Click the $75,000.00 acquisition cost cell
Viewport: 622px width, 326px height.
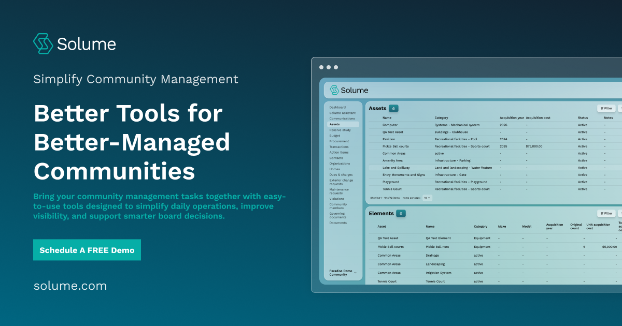pos(534,146)
